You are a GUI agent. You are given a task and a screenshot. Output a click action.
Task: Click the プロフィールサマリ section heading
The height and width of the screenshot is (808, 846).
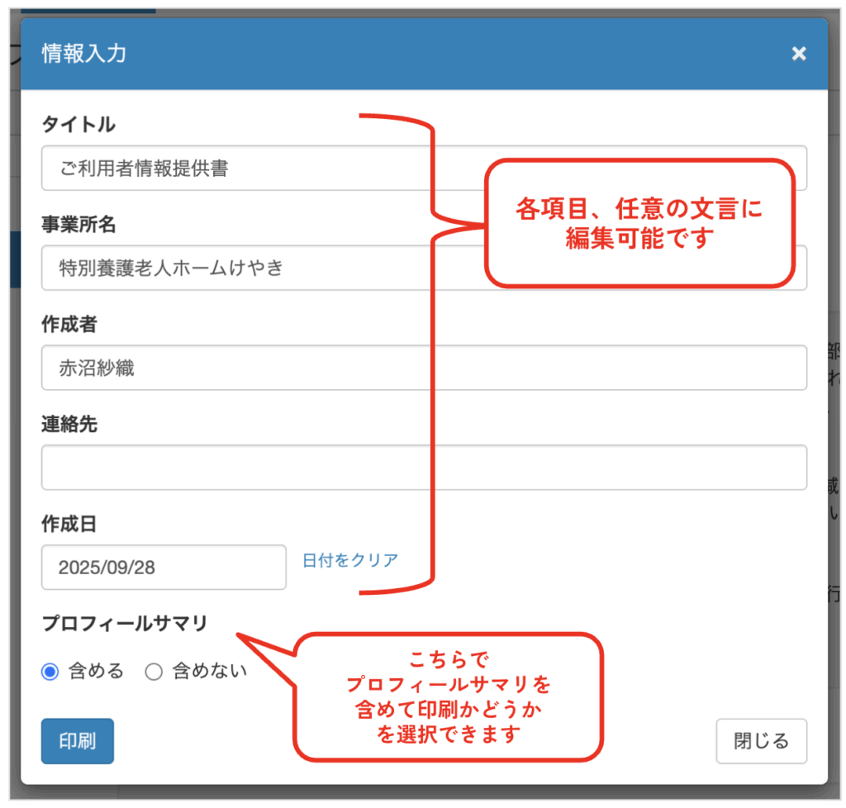click(124, 624)
